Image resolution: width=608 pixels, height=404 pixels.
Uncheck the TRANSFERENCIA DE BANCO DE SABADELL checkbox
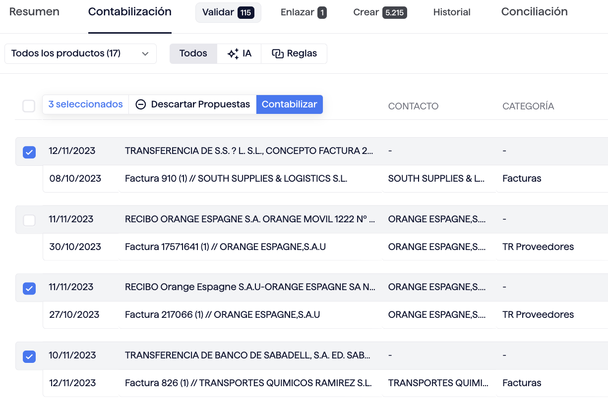point(29,356)
